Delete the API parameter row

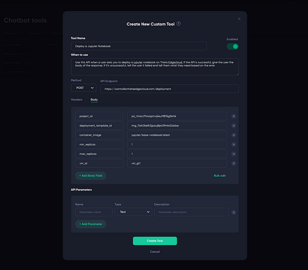tap(234, 212)
